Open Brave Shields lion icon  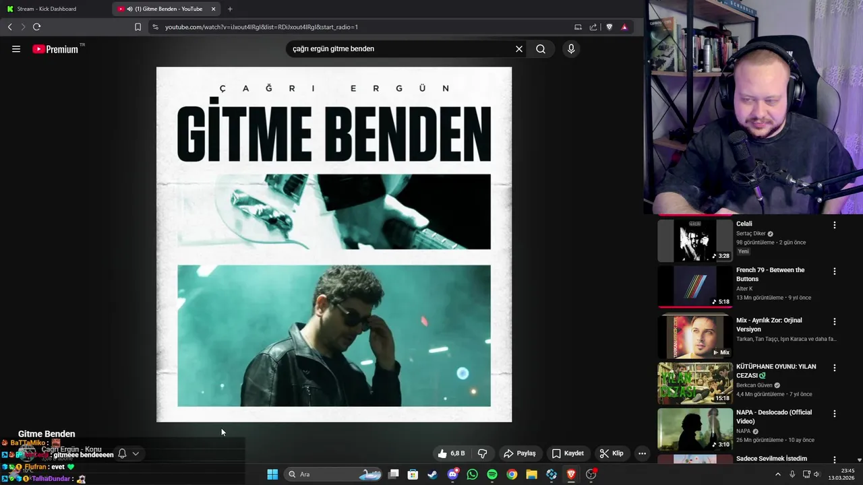pyautogui.click(x=609, y=27)
